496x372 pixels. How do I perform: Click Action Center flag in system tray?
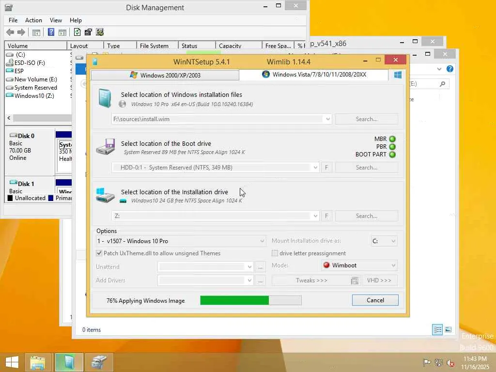coord(427,362)
